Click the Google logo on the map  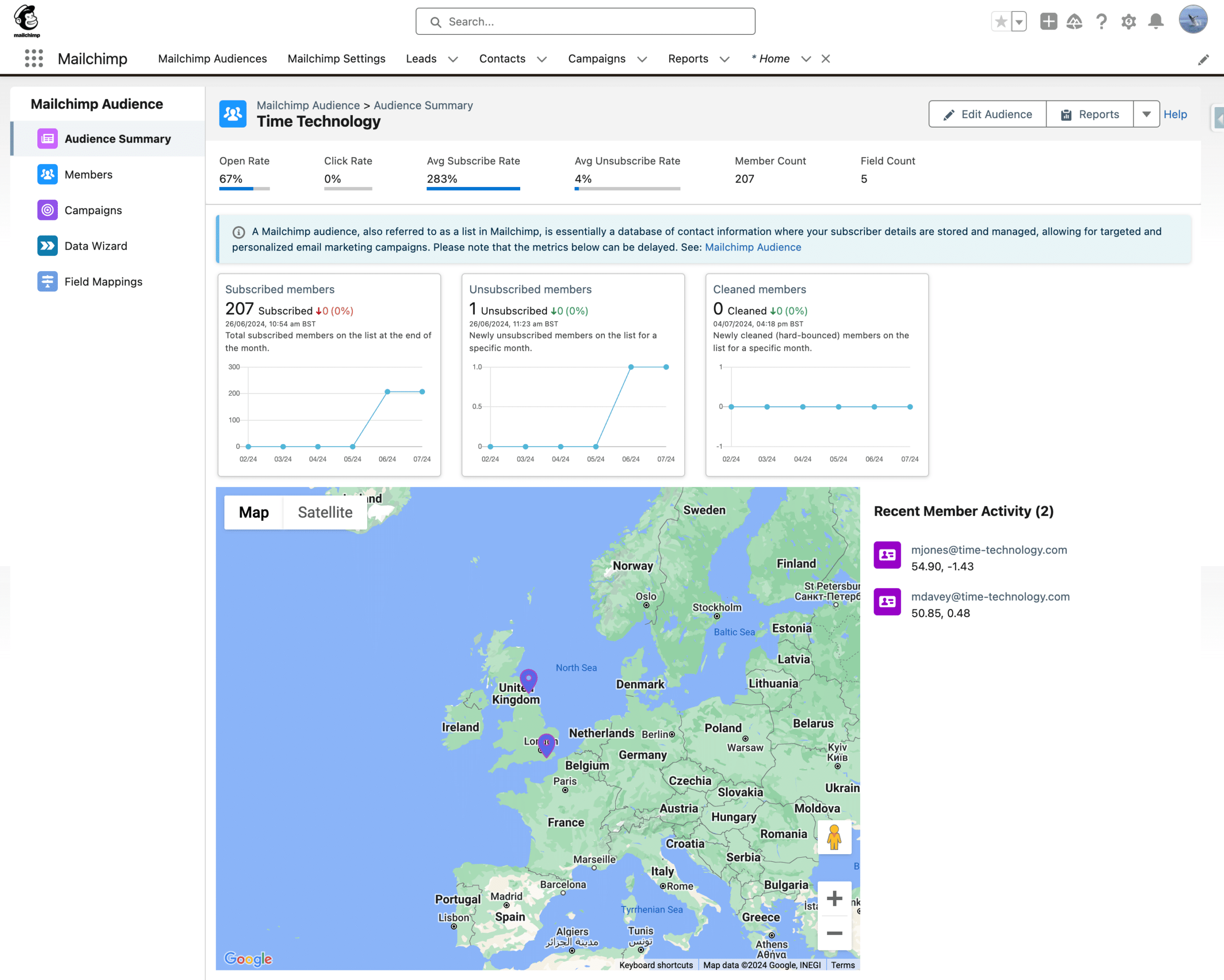tap(248, 958)
